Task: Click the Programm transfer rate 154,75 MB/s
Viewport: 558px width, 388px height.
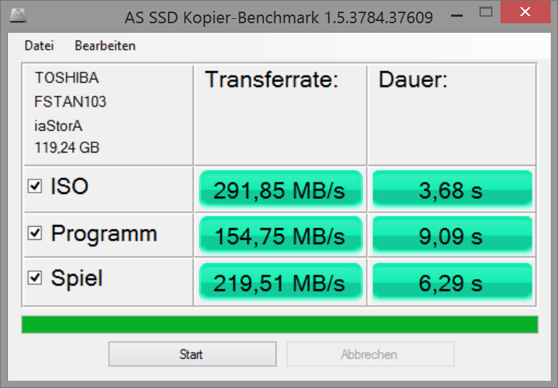Action: point(280,235)
